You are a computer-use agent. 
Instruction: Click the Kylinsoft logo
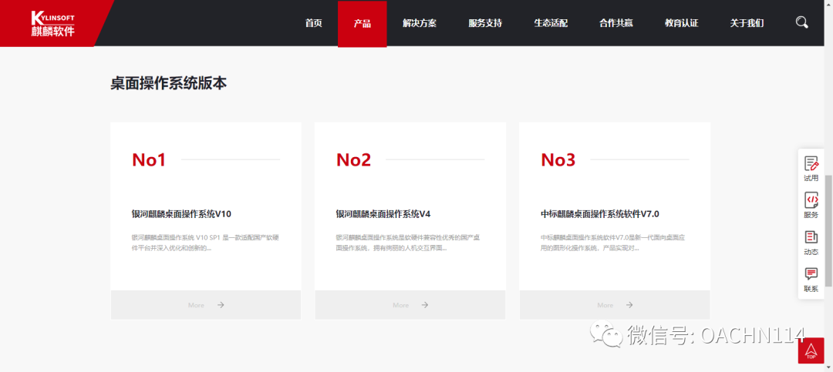(52, 23)
